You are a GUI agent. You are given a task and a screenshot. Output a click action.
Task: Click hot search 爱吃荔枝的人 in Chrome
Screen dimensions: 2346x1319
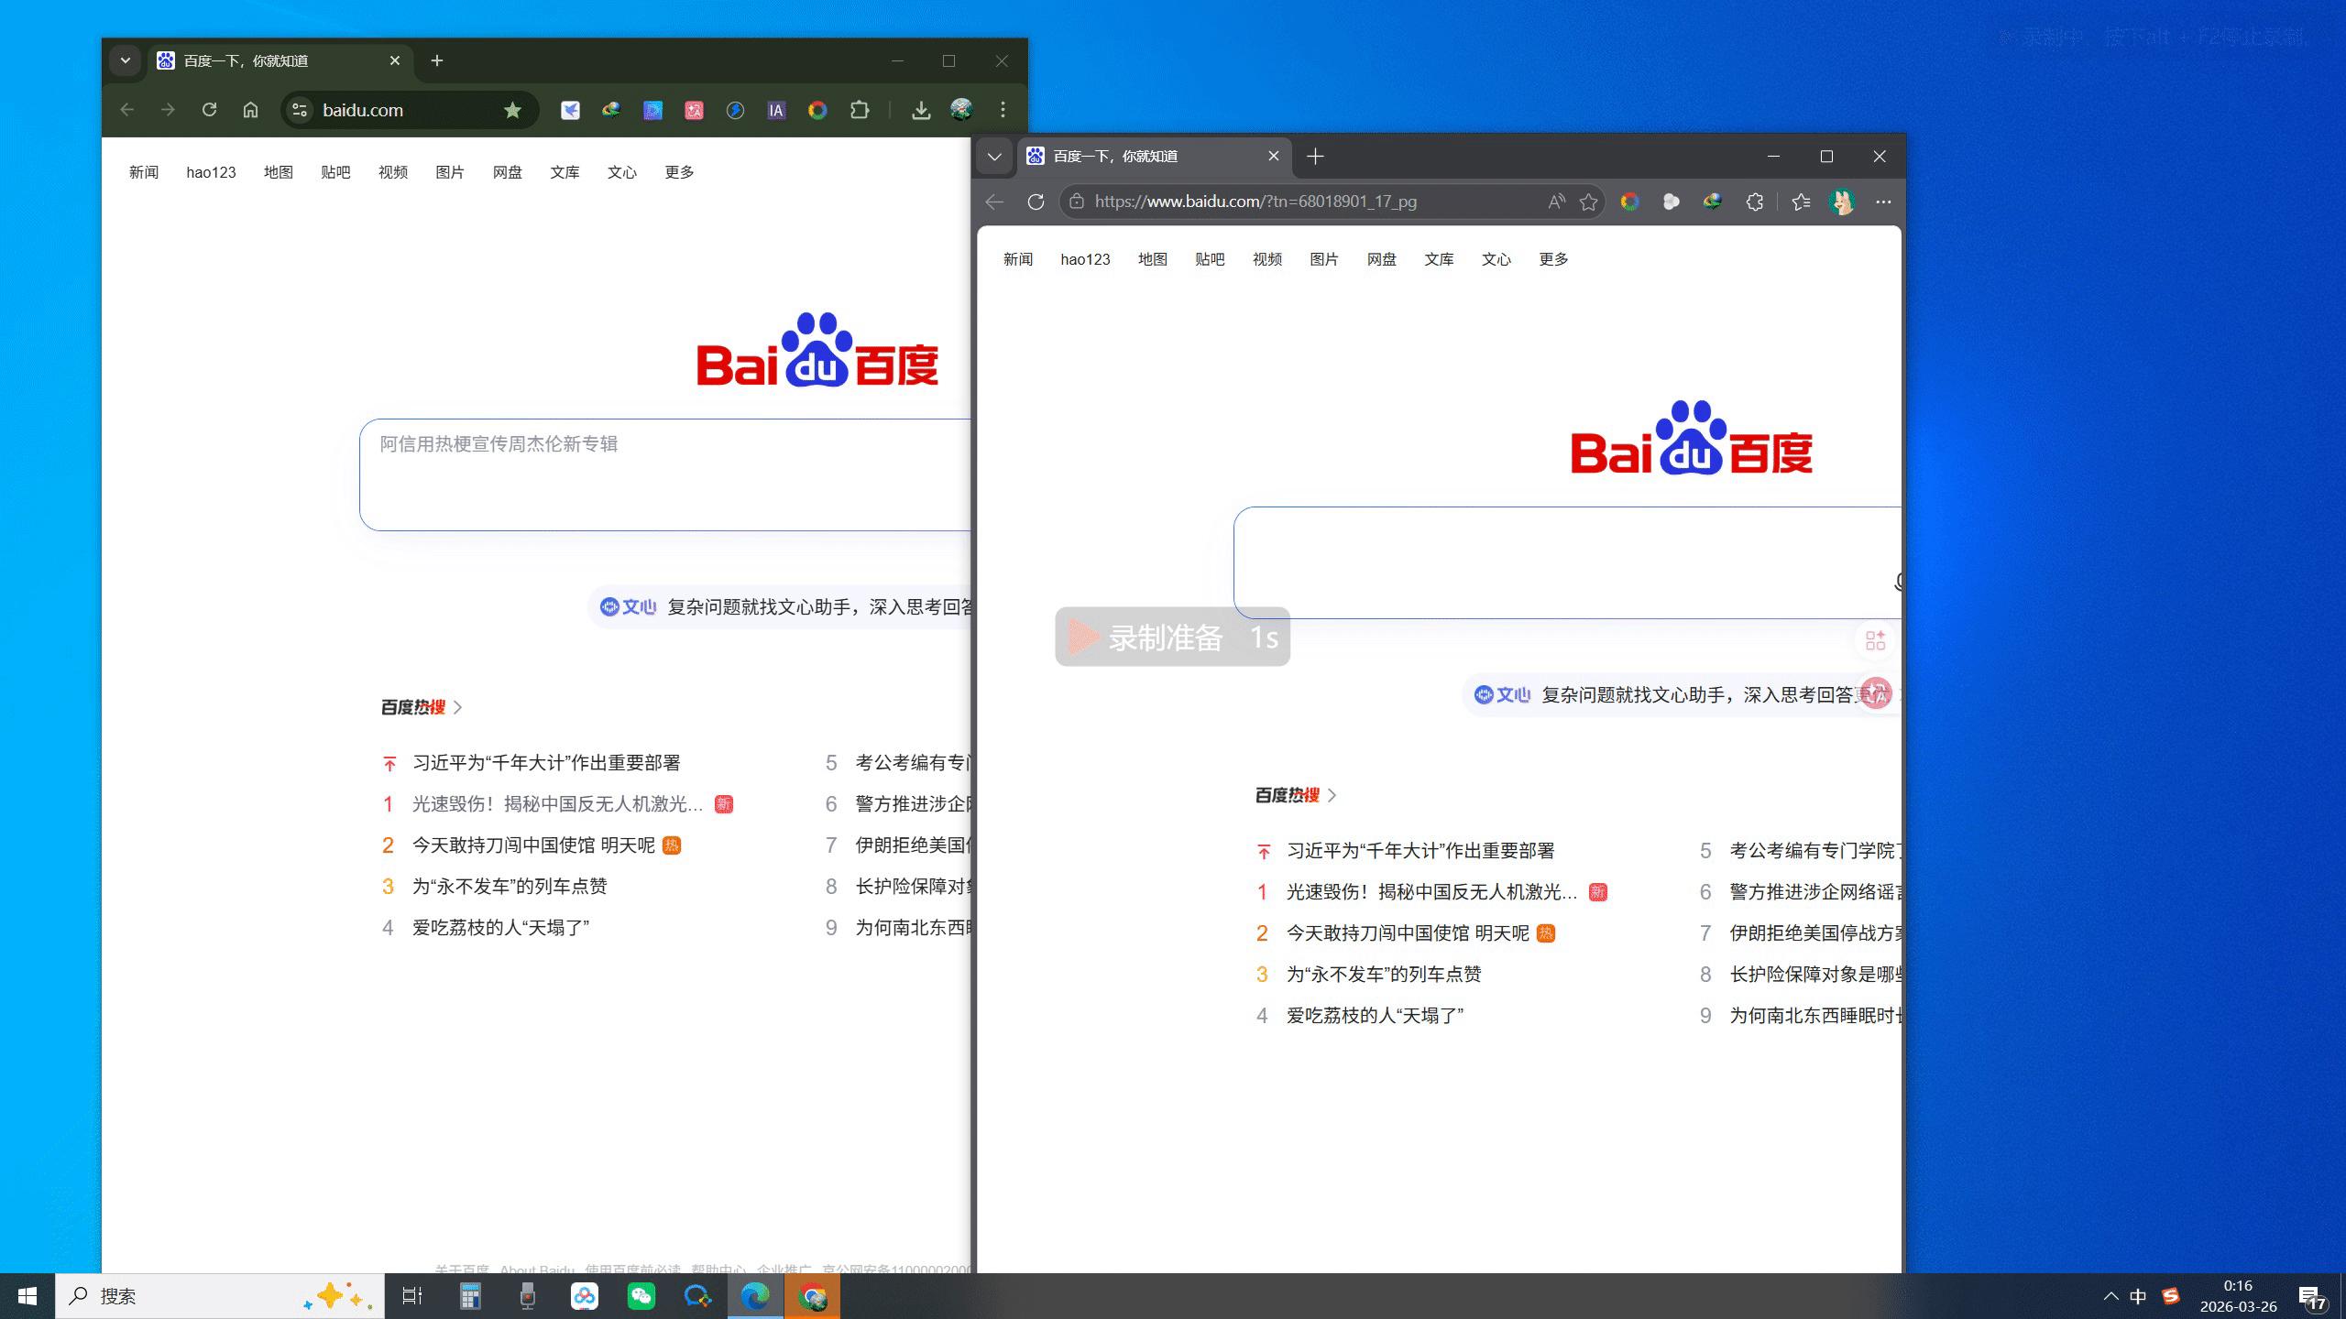coord(500,928)
